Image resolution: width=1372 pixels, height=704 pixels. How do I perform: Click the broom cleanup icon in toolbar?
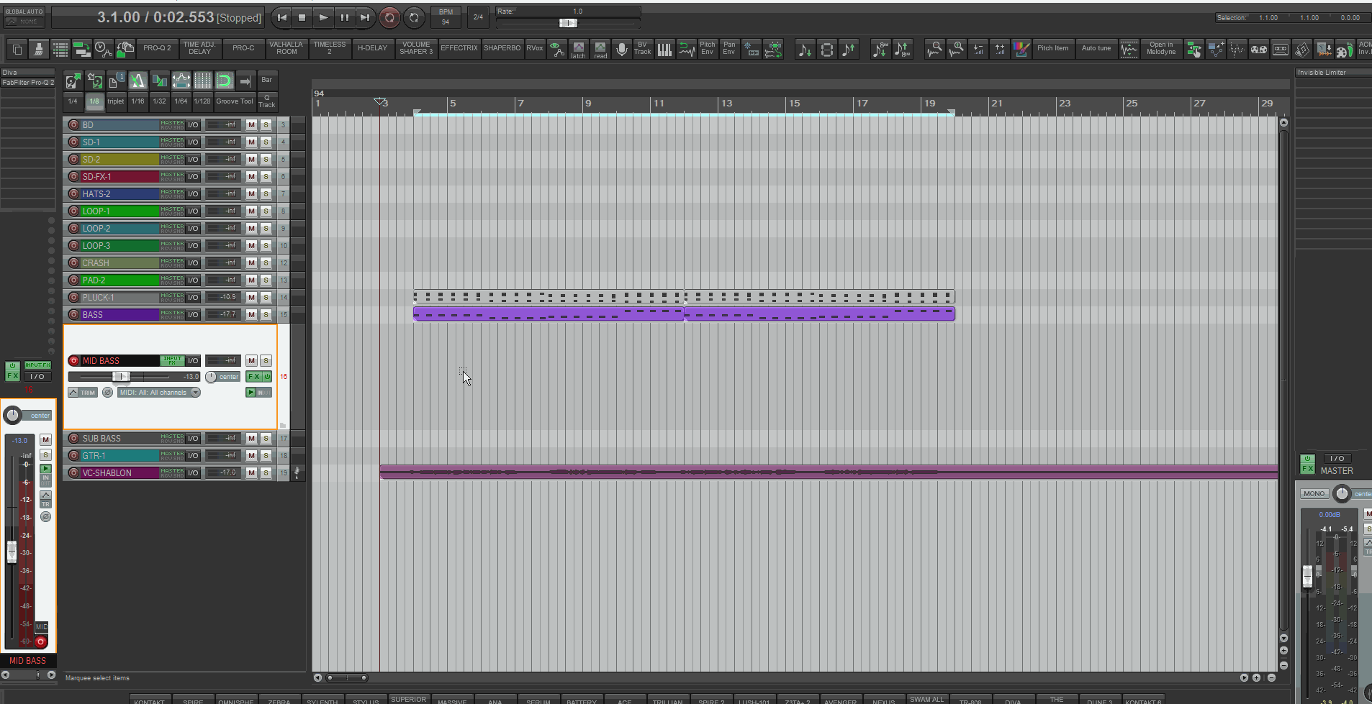coord(39,49)
